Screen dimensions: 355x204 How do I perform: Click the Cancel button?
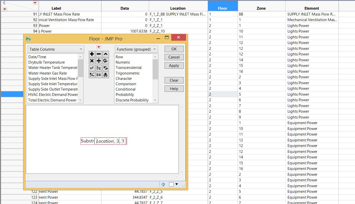174,57
